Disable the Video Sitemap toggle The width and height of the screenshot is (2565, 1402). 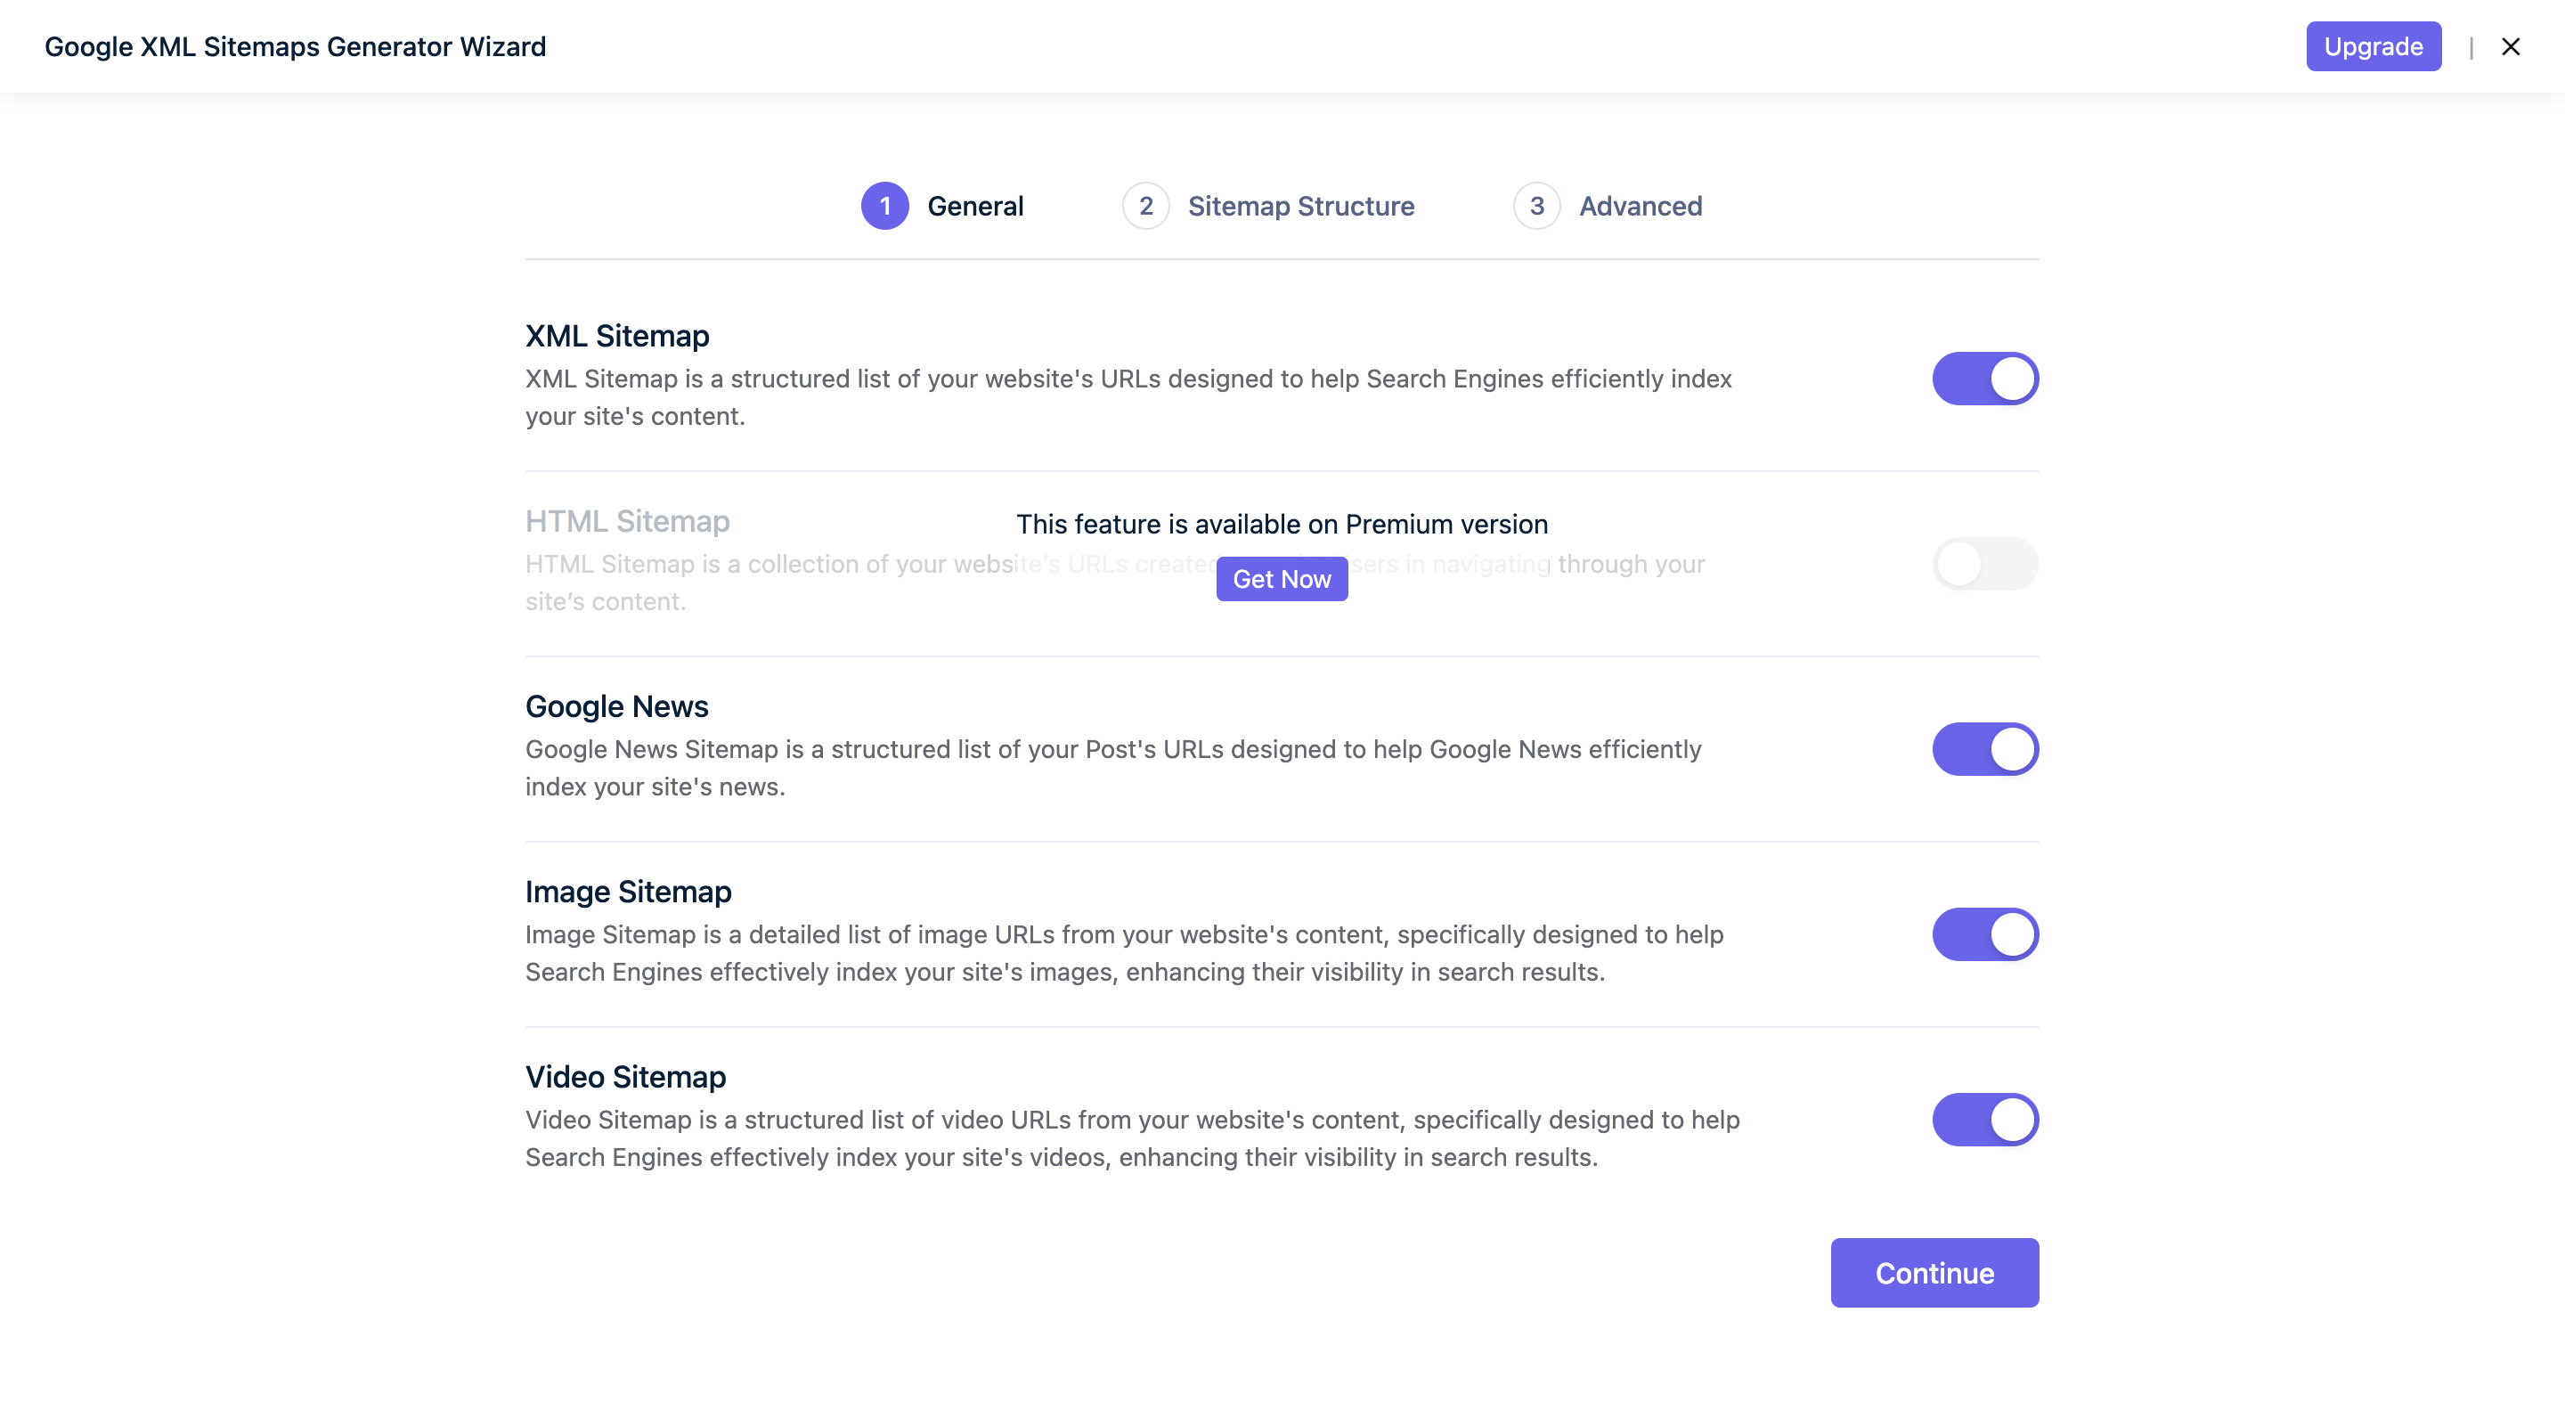tap(1985, 1120)
